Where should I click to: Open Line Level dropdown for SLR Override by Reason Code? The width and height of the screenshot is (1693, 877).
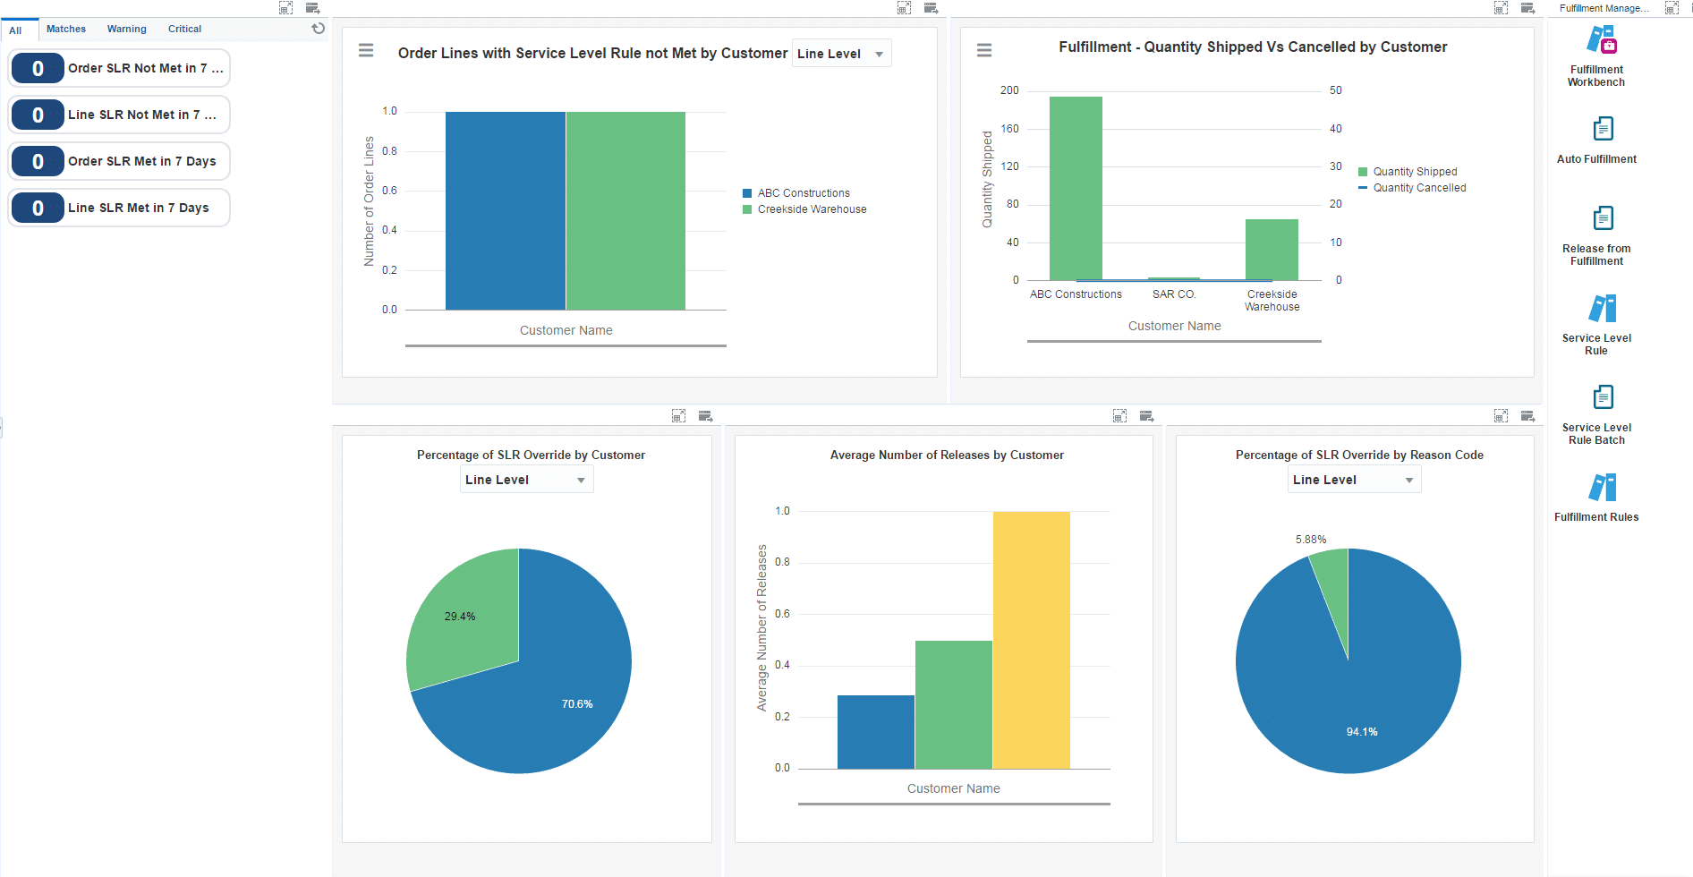click(x=1354, y=479)
